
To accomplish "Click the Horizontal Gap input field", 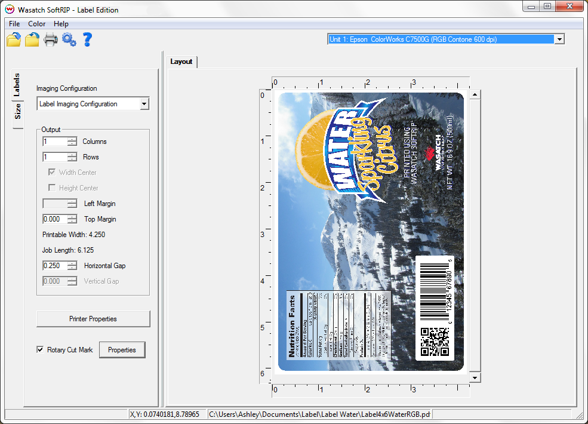I will pyautogui.click(x=55, y=266).
